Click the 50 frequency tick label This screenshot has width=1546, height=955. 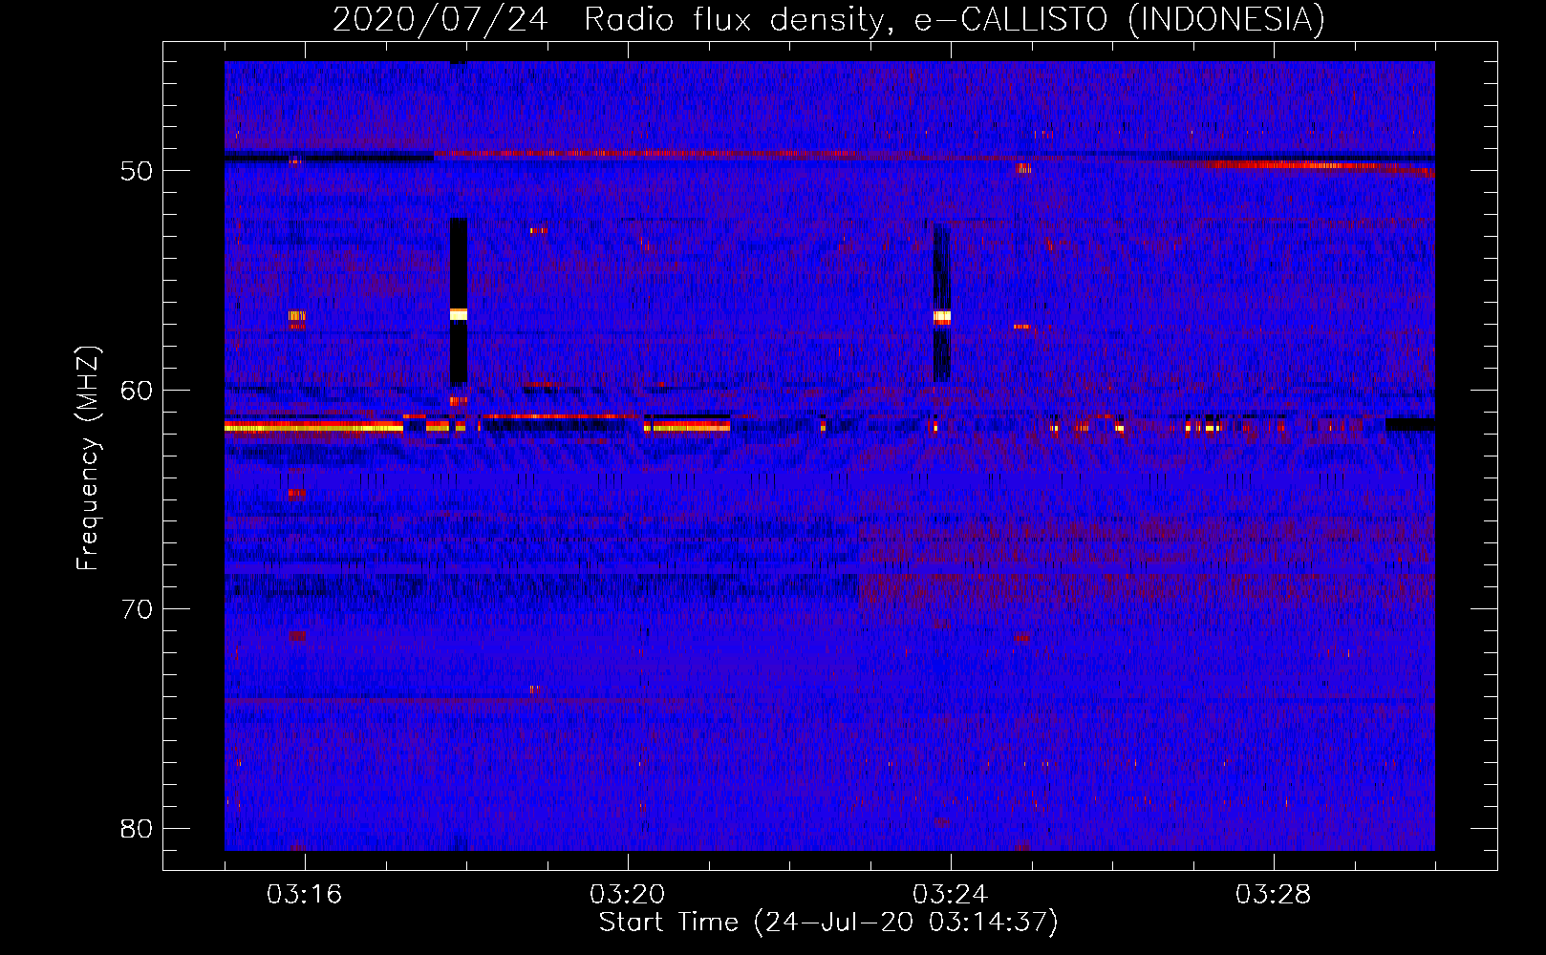[137, 171]
